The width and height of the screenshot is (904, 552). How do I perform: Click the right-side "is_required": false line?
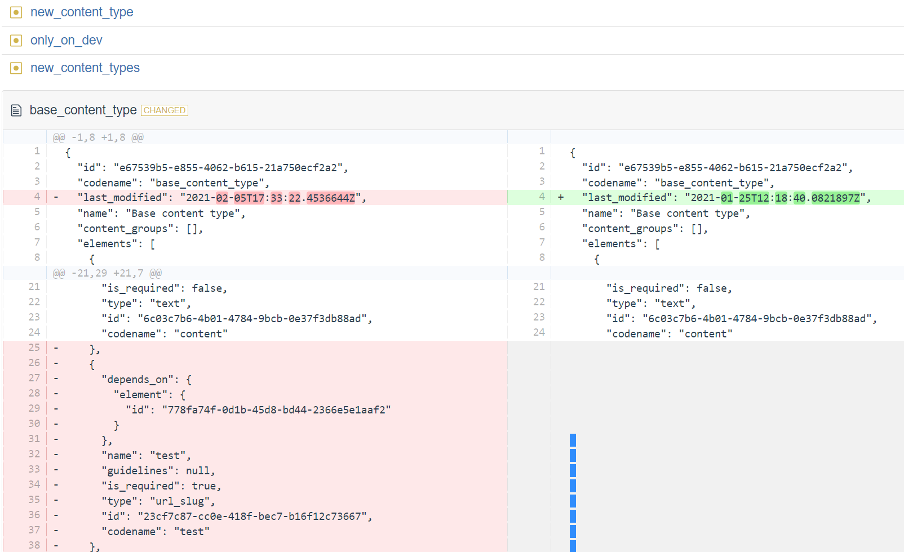tap(669, 288)
